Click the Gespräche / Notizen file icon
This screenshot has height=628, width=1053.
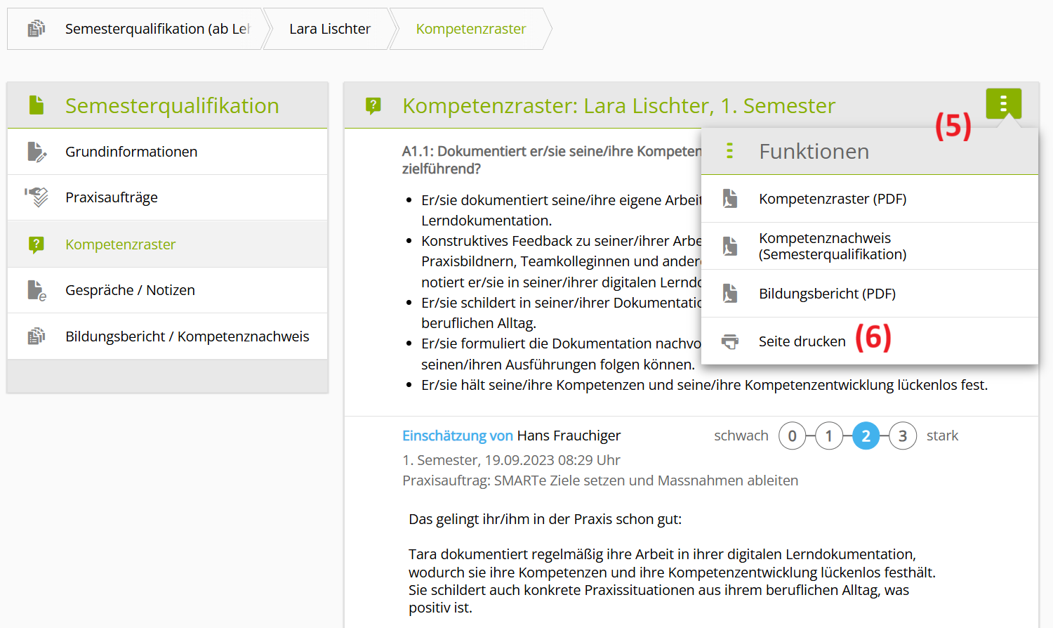coord(36,290)
